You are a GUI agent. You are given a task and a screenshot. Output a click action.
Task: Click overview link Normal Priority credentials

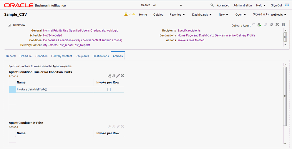[81, 31]
